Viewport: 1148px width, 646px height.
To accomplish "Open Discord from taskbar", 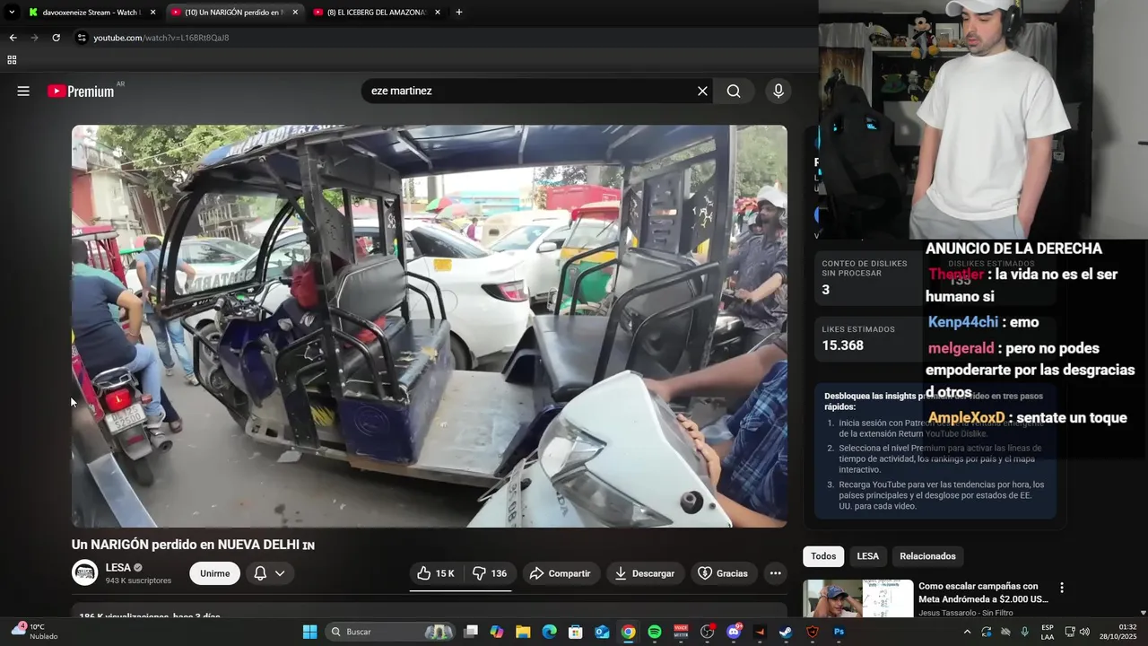I will coord(734,632).
